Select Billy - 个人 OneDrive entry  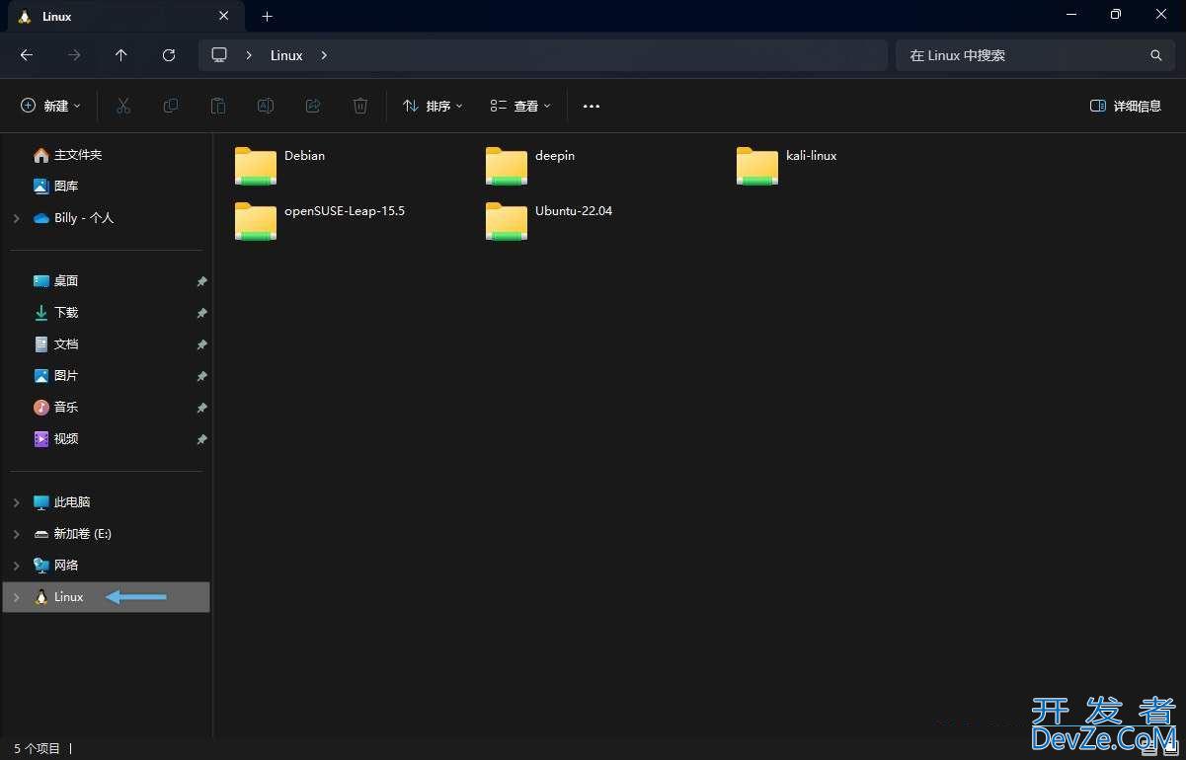click(x=73, y=218)
